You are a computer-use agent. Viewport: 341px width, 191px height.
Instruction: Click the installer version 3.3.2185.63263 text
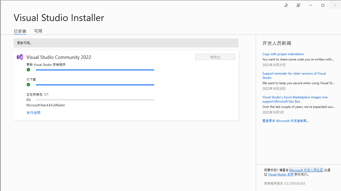[x=284, y=183]
